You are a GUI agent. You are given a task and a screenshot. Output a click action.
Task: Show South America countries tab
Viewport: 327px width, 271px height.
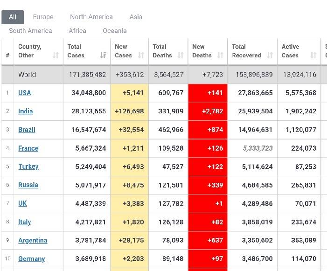30,31
